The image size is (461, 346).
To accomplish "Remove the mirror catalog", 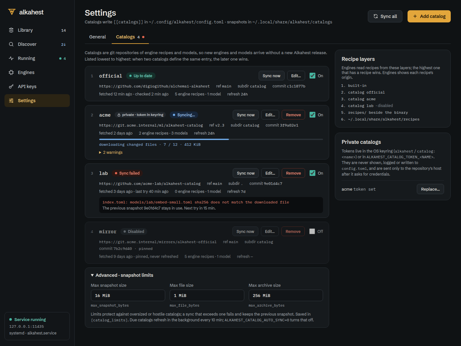I will (x=293, y=231).
